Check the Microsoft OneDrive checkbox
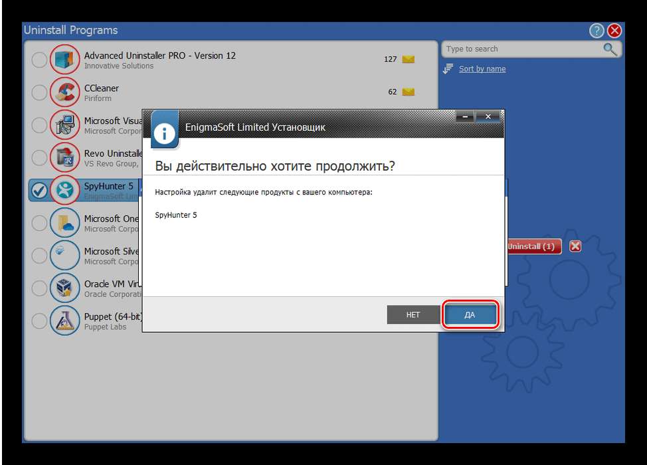 click(39, 223)
